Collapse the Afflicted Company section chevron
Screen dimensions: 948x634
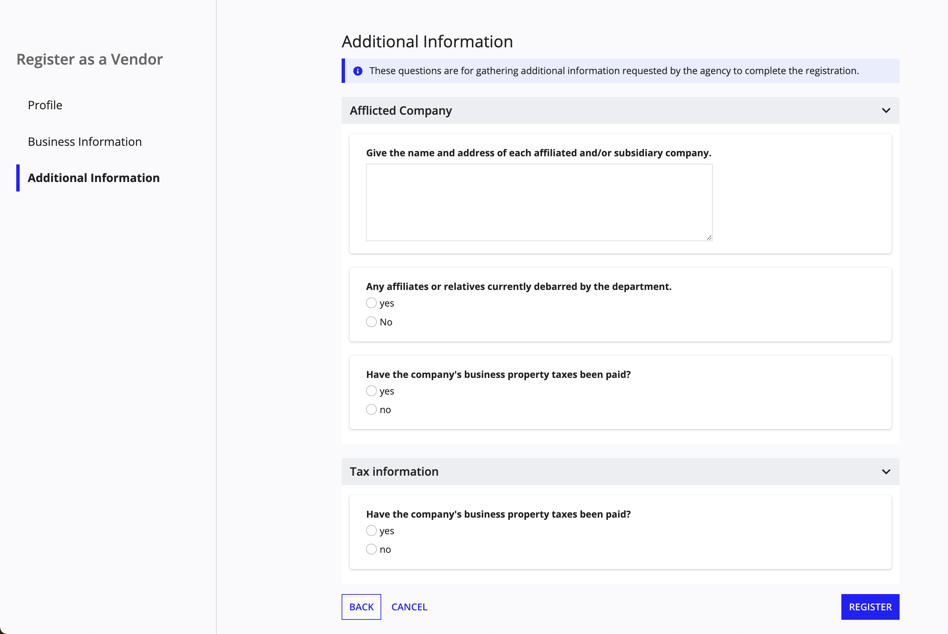click(886, 110)
